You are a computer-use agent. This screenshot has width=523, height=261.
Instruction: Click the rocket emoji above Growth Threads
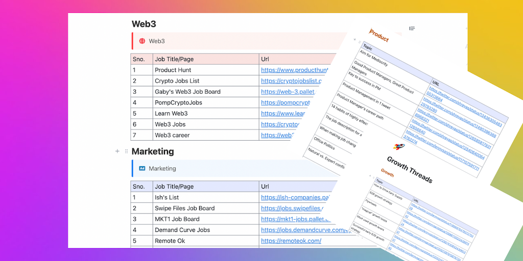tap(399, 146)
